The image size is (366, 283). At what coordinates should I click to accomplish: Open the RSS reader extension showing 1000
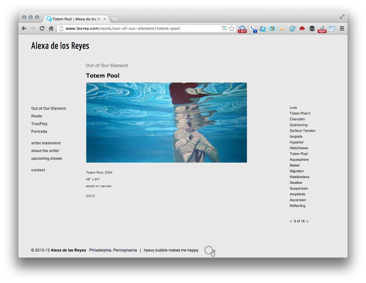coord(242,29)
